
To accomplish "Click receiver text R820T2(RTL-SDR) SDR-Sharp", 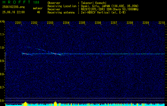I will pos(101,9).
